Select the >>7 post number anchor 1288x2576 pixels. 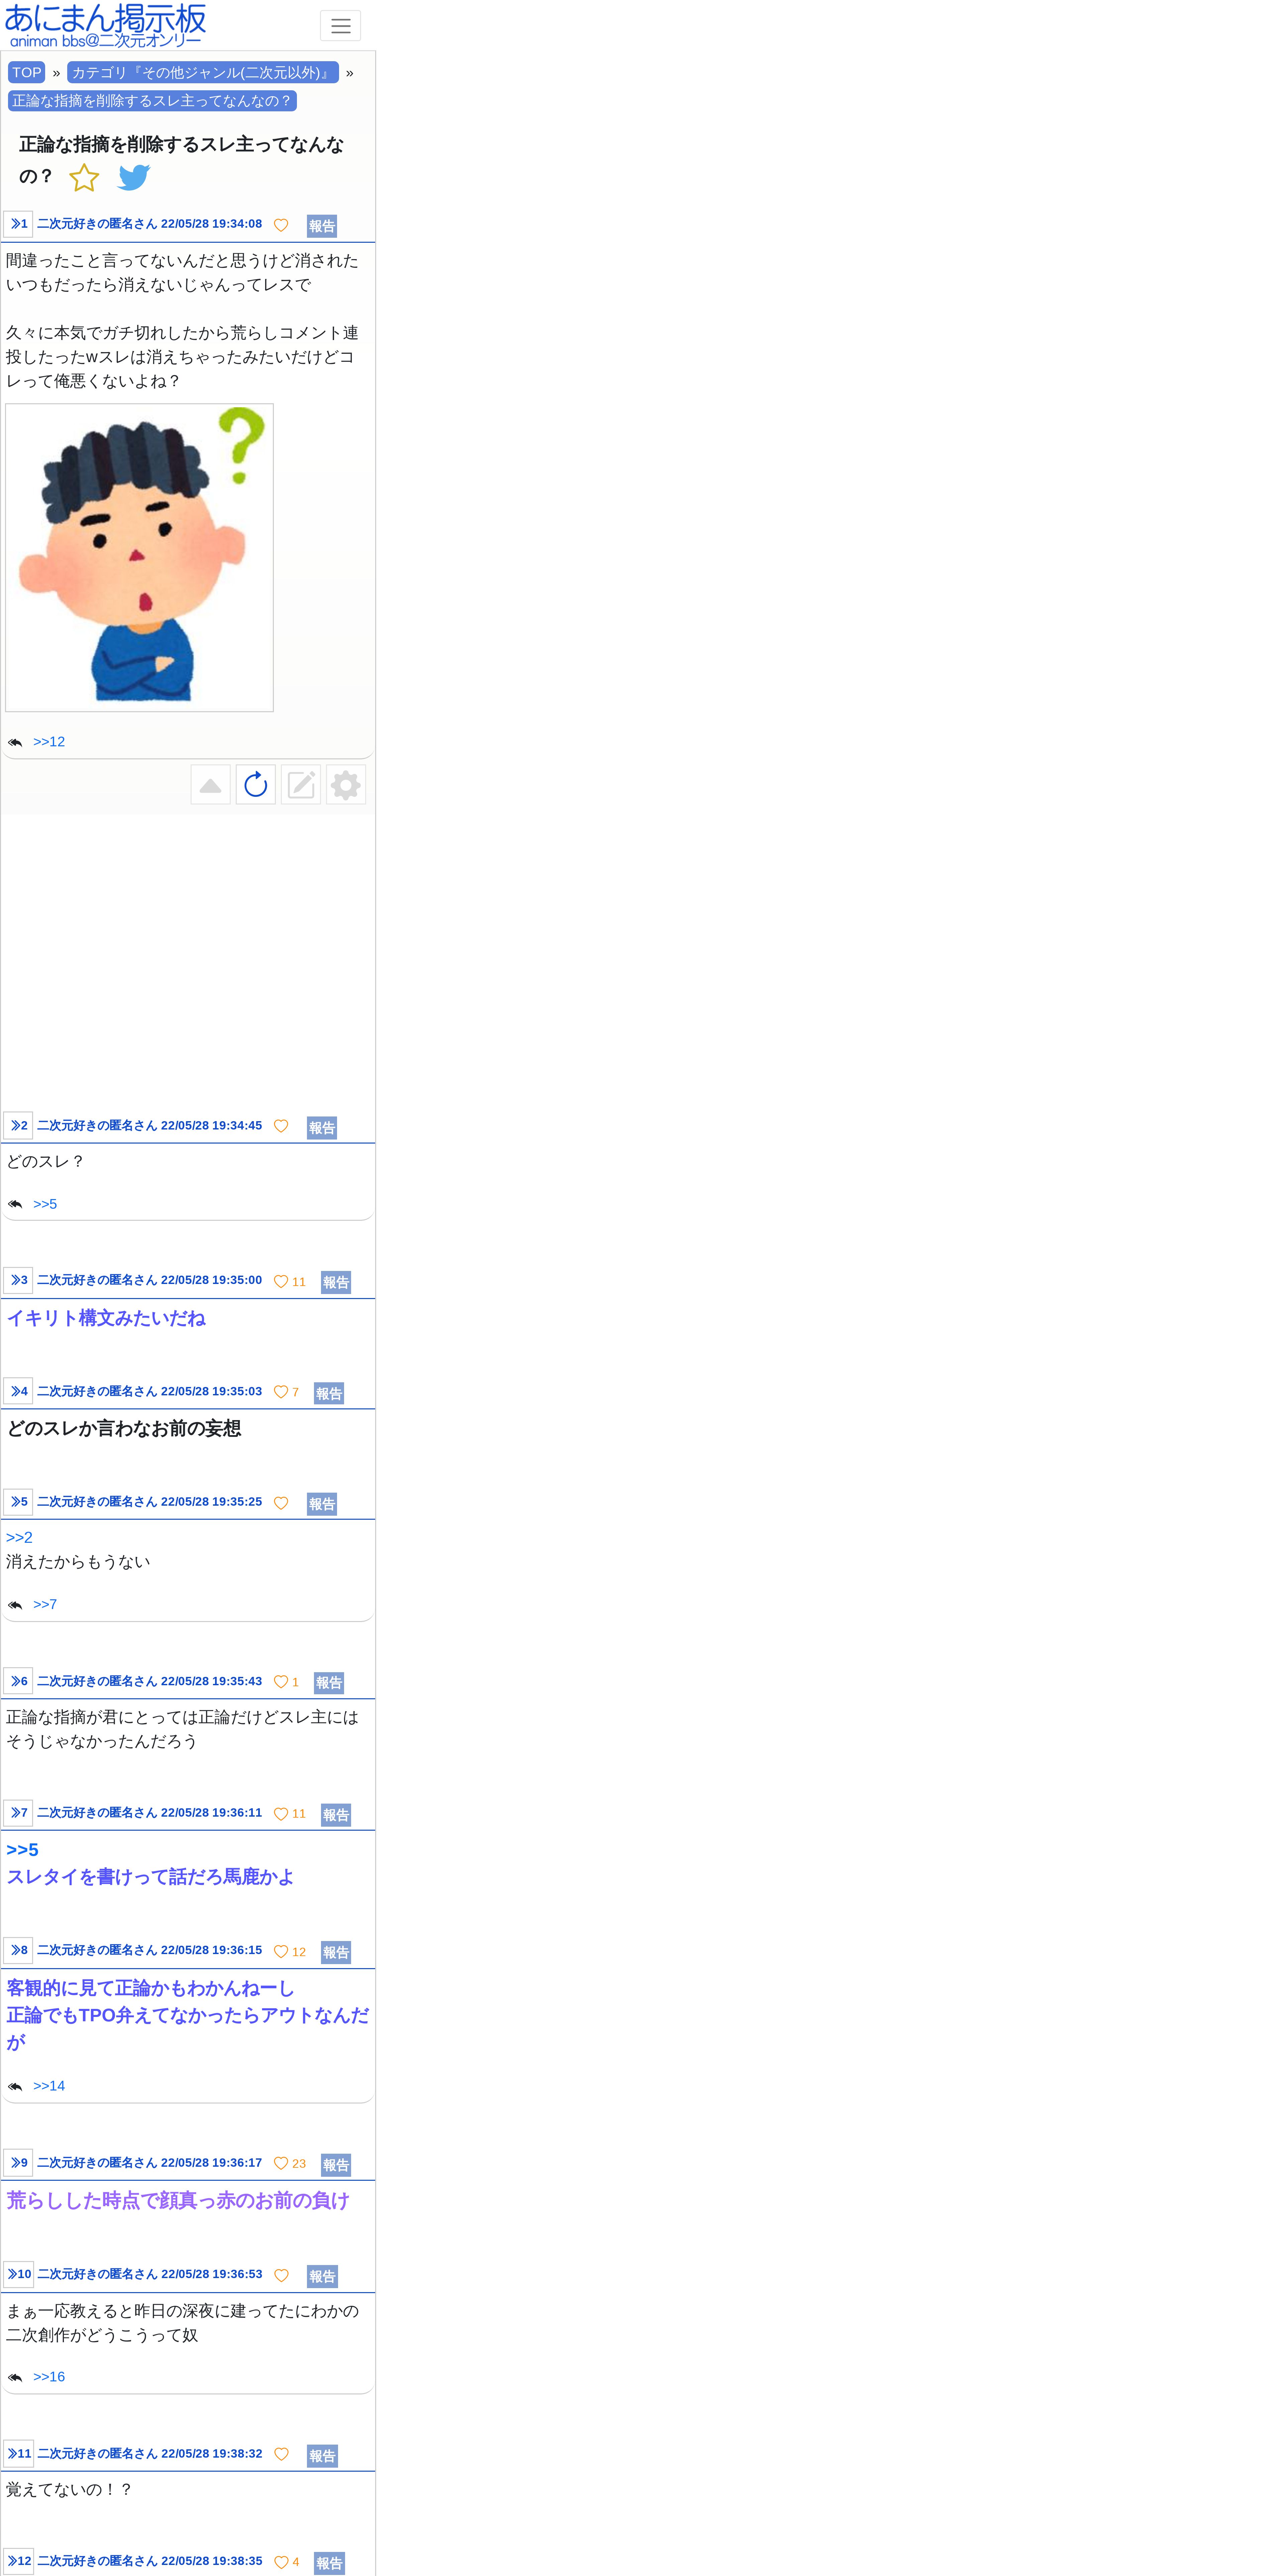point(18,1813)
